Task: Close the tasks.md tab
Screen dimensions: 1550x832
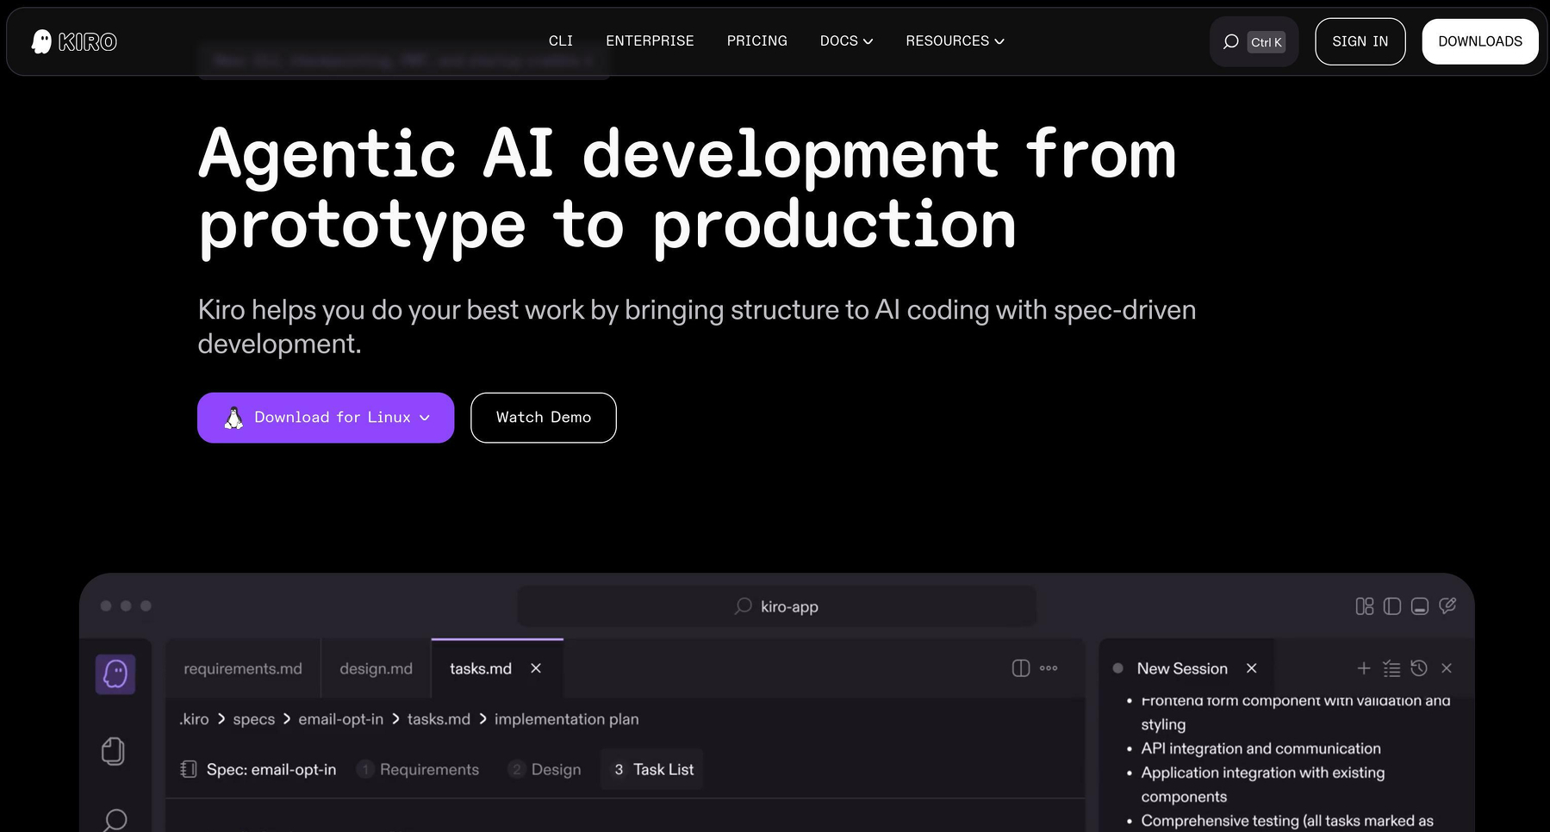Action: pos(536,668)
